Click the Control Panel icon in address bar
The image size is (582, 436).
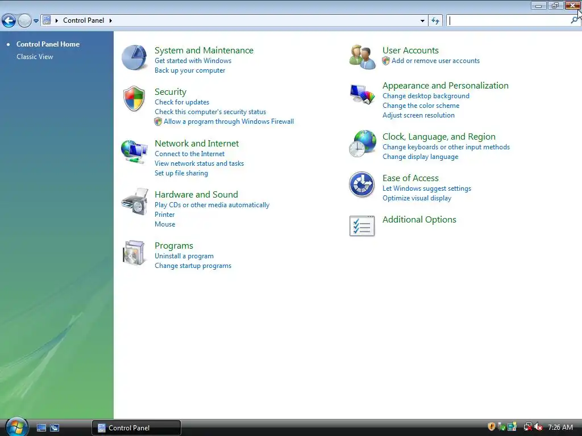click(x=47, y=20)
